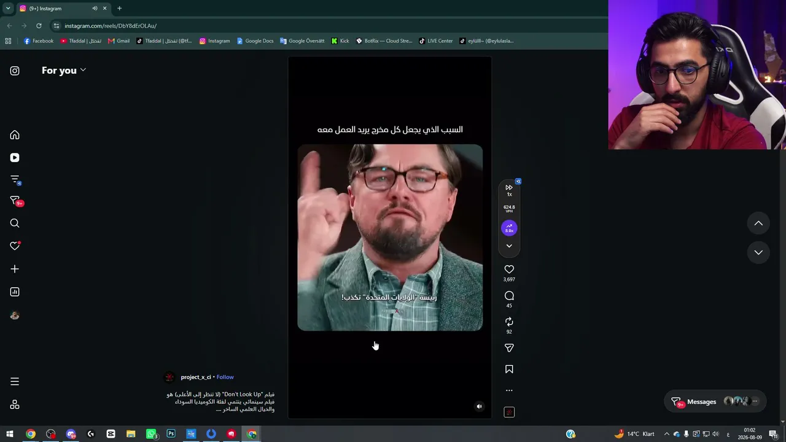
Task: Expand the reel caption text
Action: (220, 401)
